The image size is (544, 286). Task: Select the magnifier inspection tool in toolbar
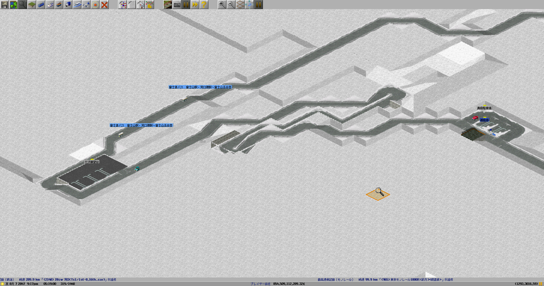pyautogui.click(x=23, y=5)
